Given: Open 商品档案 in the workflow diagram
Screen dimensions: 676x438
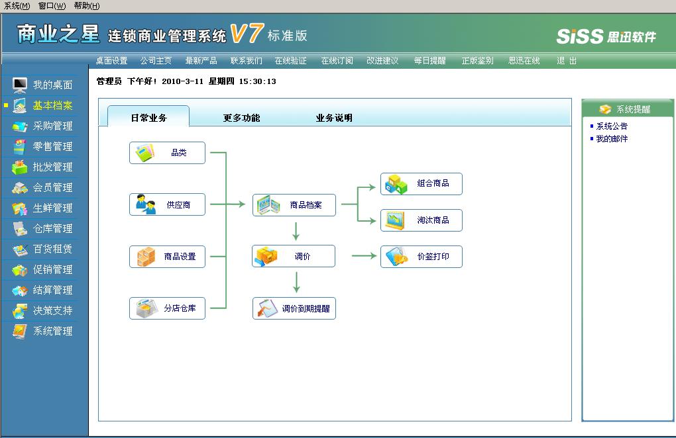Looking at the screenshot, I should pyautogui.click(x=294, y=205).
